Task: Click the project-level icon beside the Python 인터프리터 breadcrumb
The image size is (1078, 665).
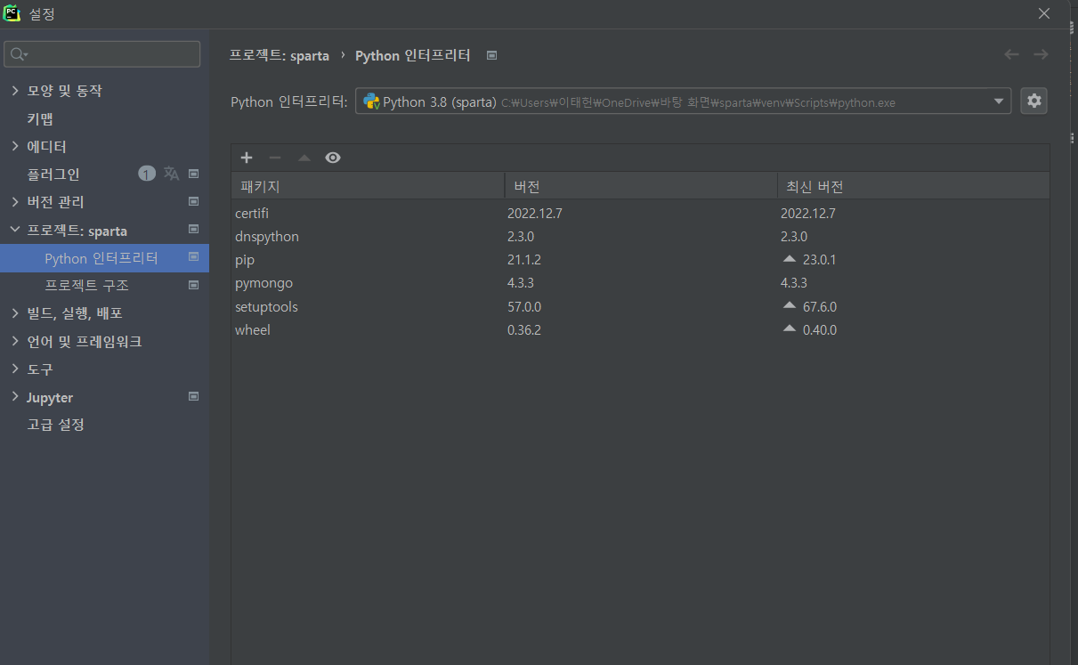Action: 491,55
